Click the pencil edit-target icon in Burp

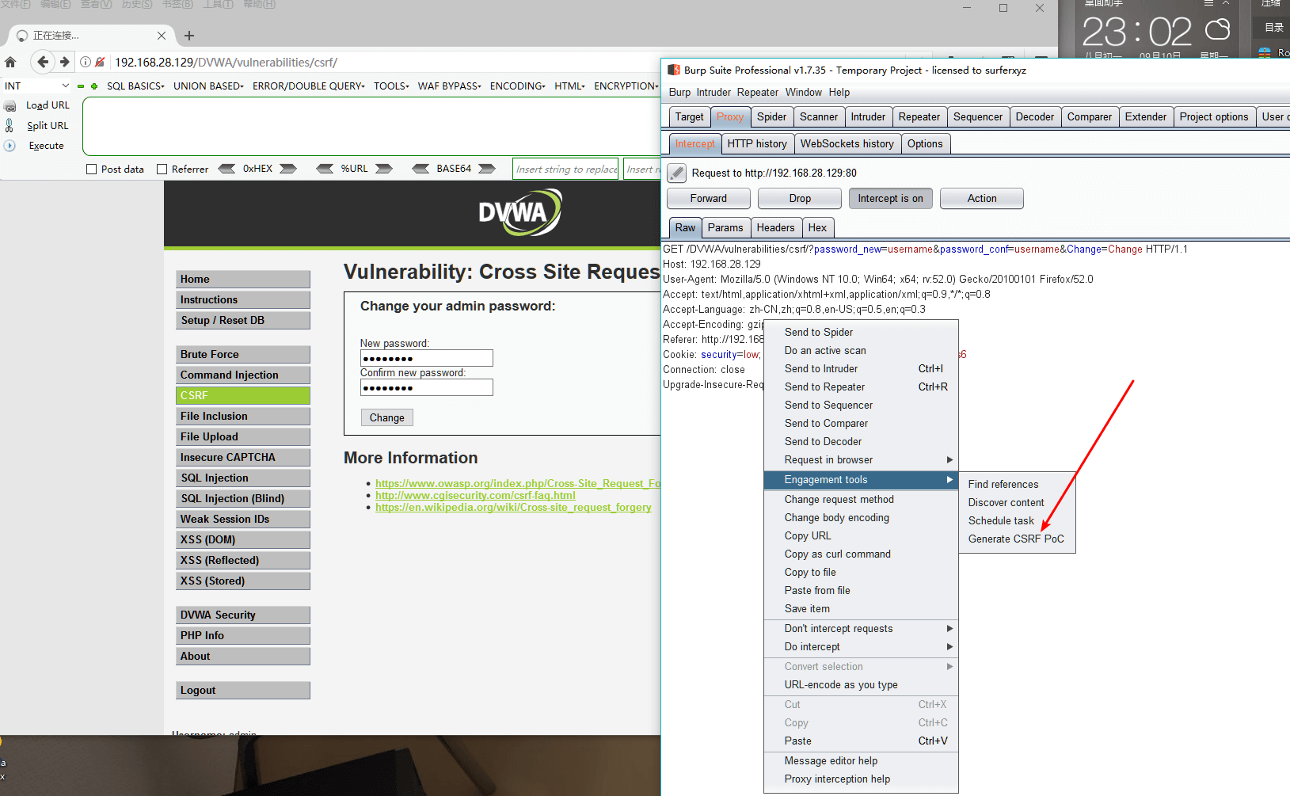coord(676,173)
